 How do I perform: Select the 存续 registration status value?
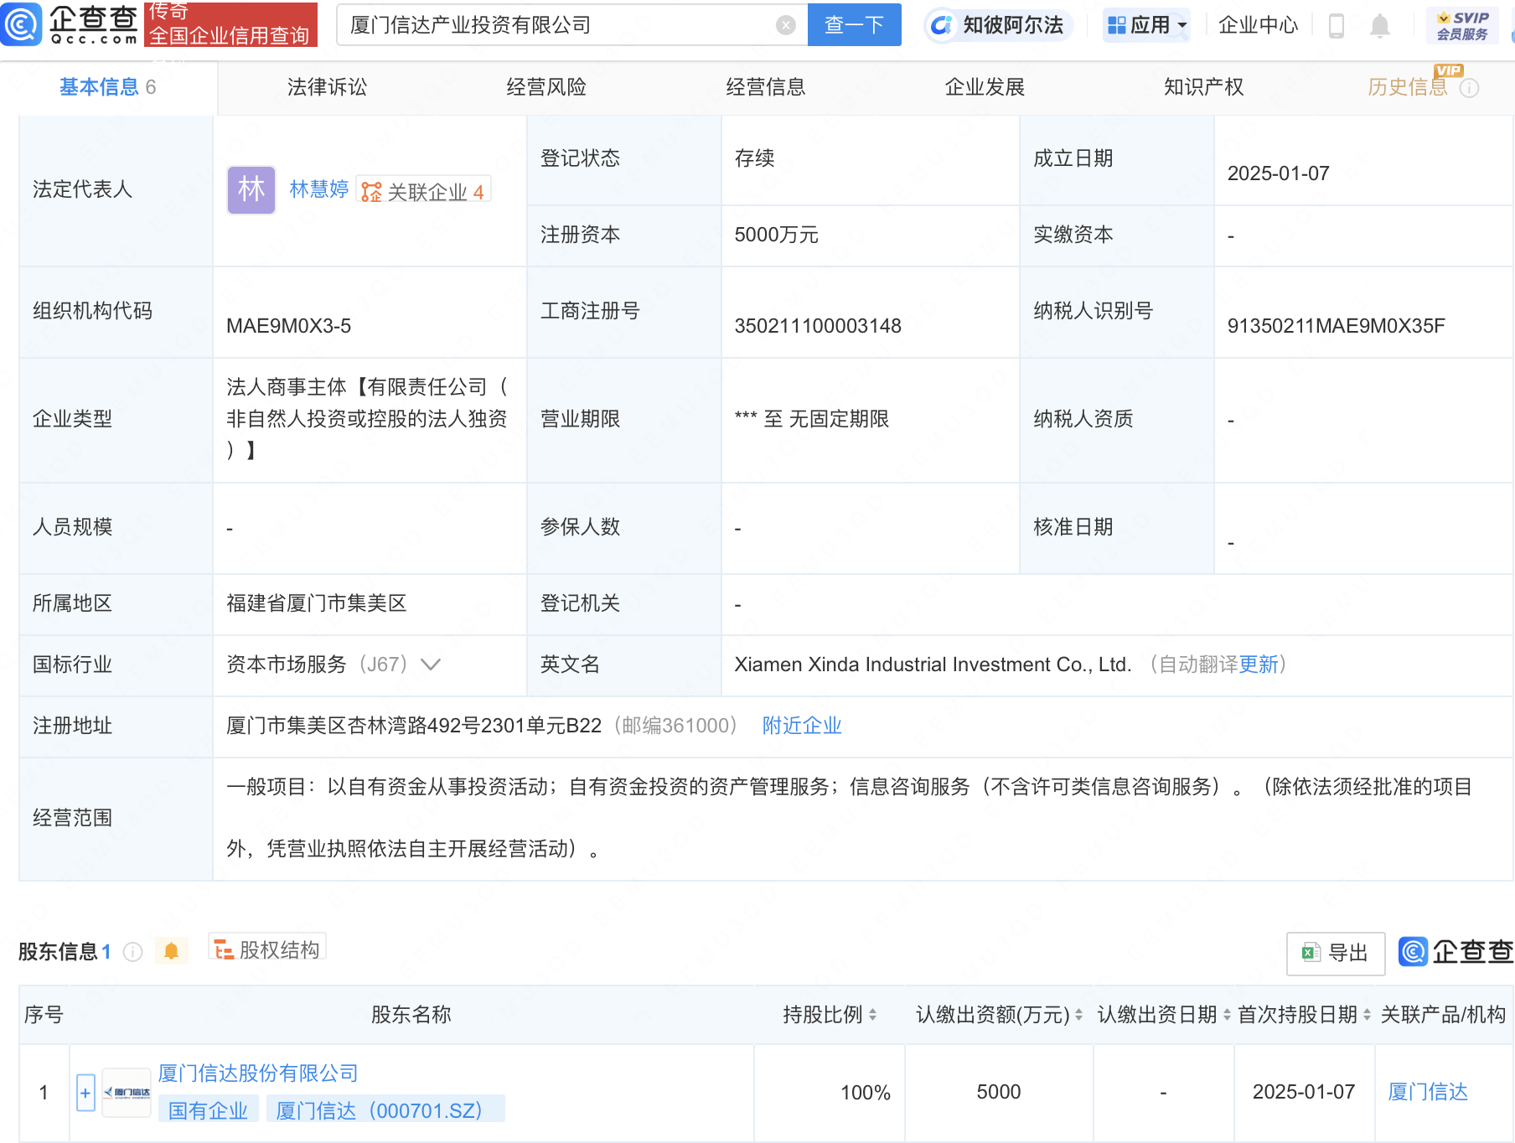click(x=754, y=158)
